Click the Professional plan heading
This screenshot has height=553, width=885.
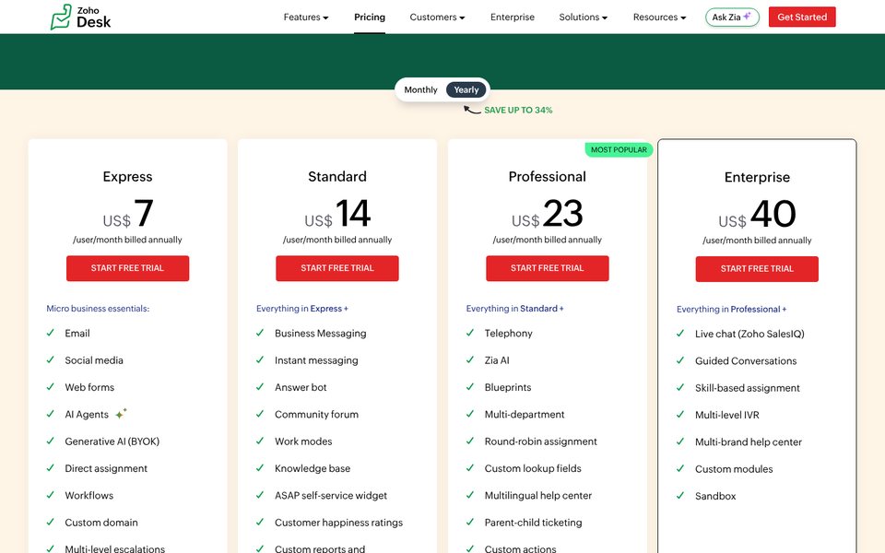click(547, 177)
